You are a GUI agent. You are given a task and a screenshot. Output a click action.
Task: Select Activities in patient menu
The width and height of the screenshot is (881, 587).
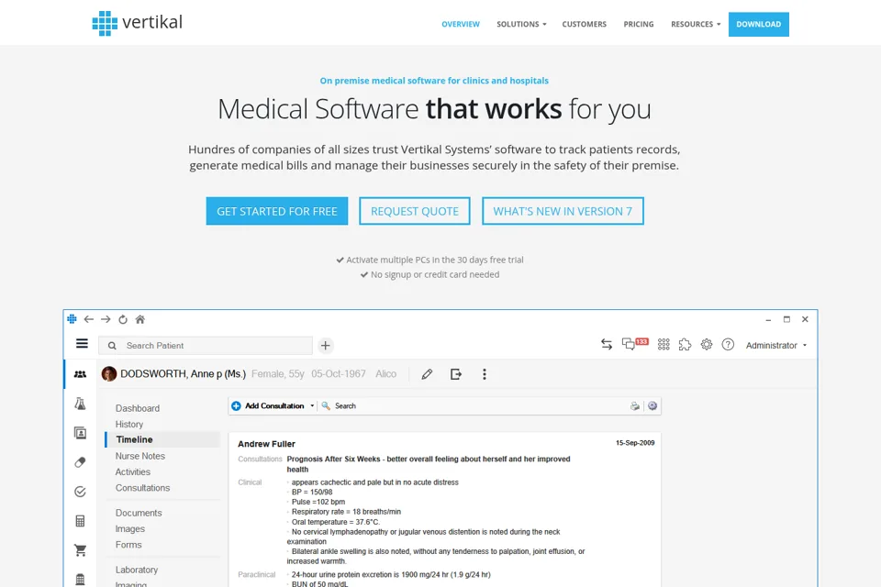pyautogui.click(x=132, y=471)
